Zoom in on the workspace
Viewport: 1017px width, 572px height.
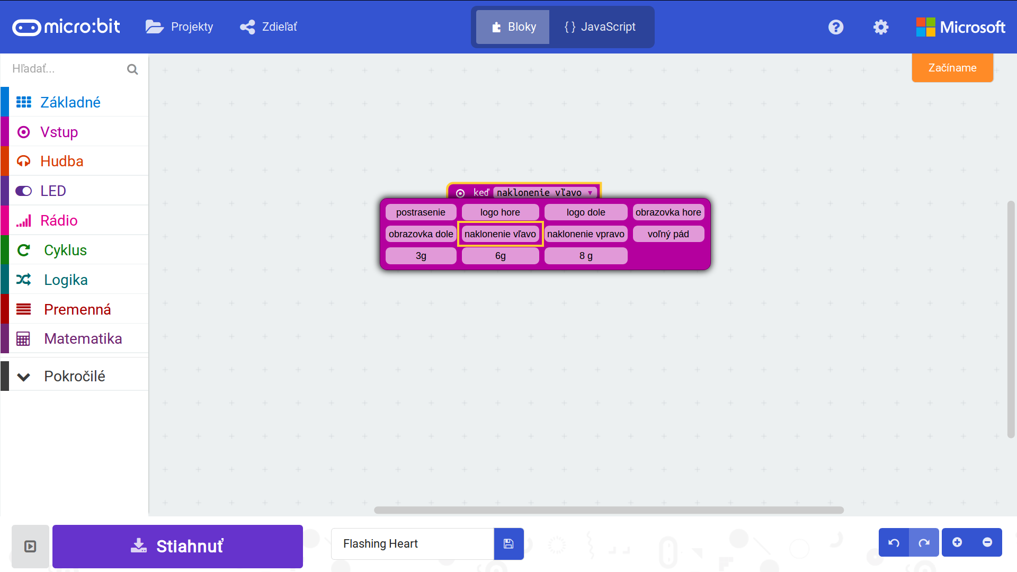(957, 542)
